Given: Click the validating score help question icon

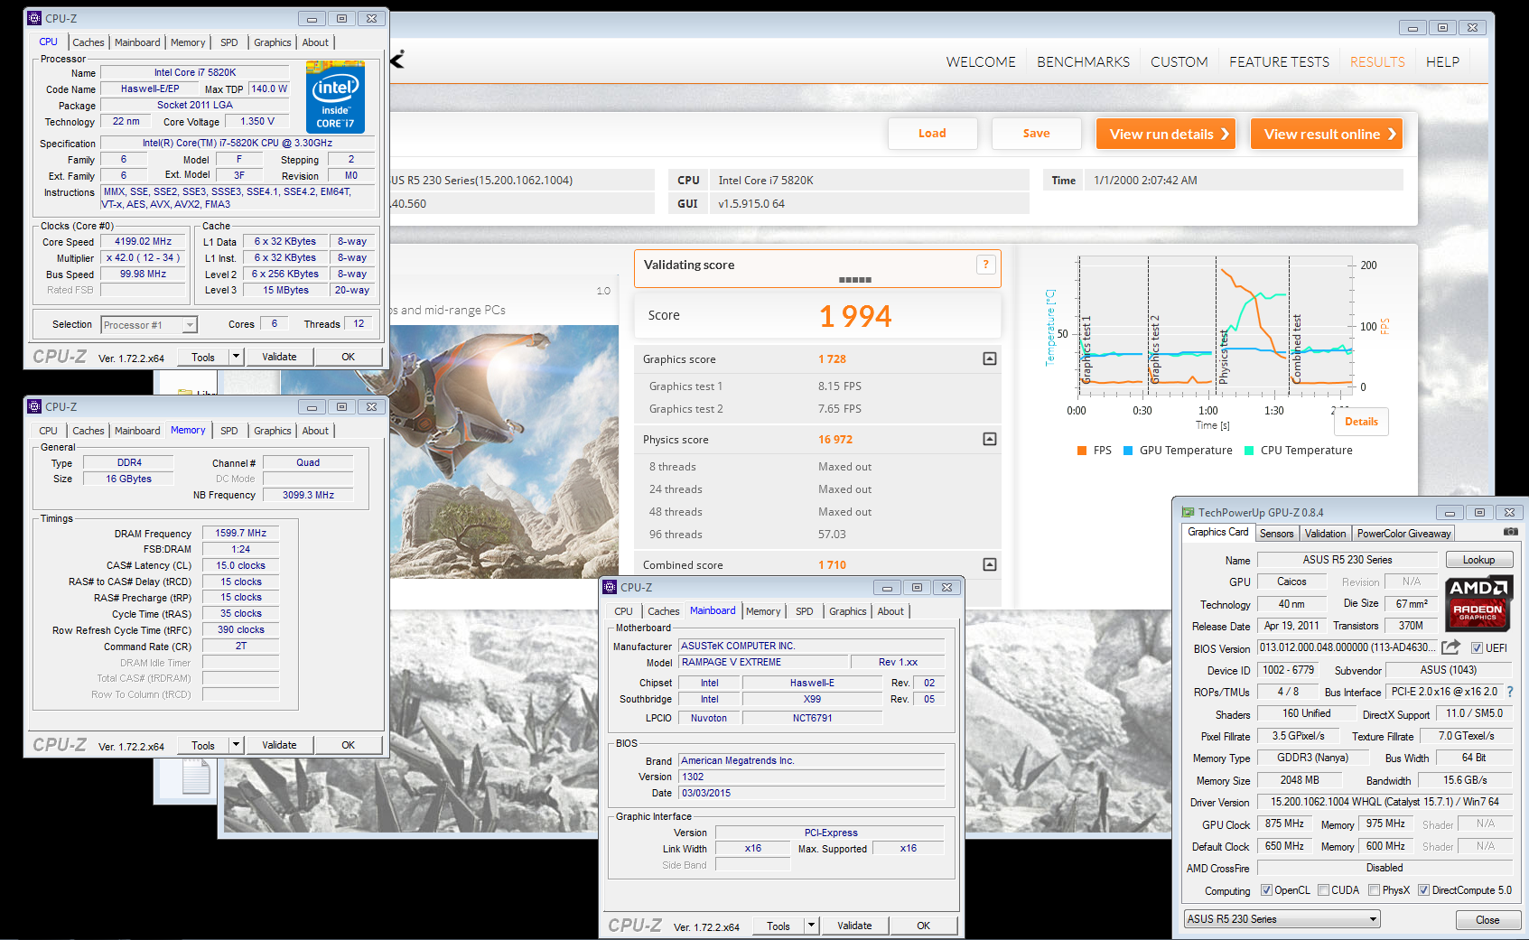Looking at the screenshot, I should (985, 265).
